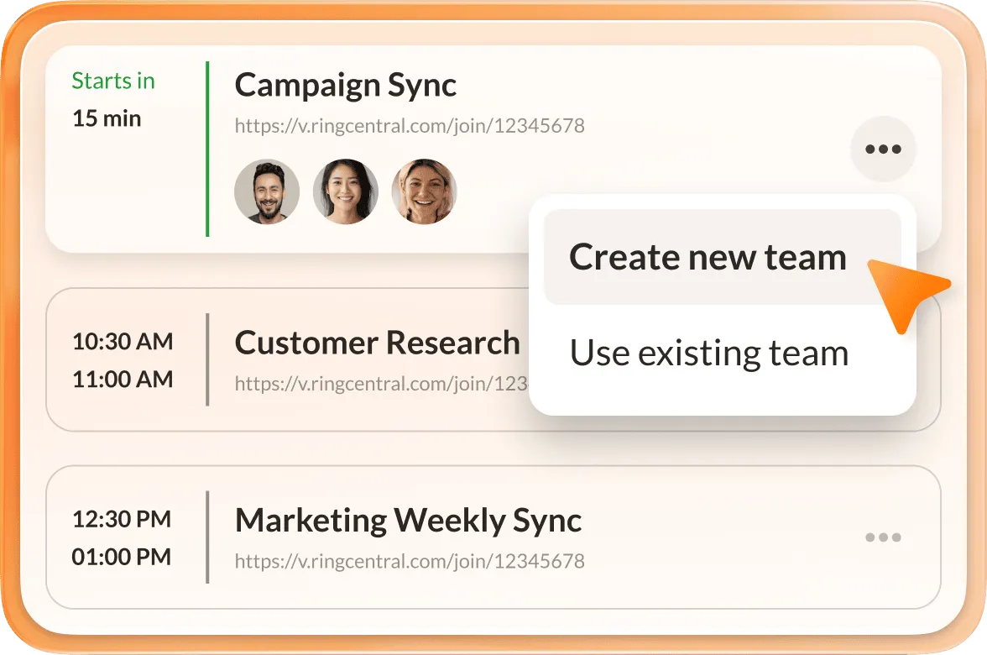Open the more options menu for Campaign Sync

coord(883,149)
